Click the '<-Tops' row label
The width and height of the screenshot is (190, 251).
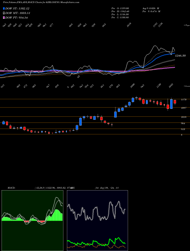click(187, 25)
